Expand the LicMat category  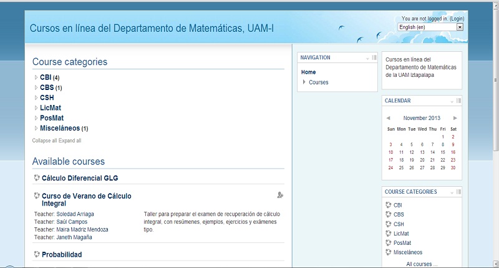(36, 107)
